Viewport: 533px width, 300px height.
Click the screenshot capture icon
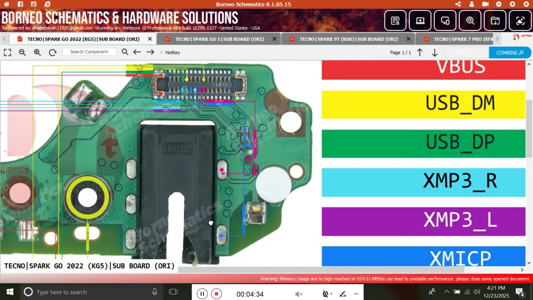coord(520,20)
